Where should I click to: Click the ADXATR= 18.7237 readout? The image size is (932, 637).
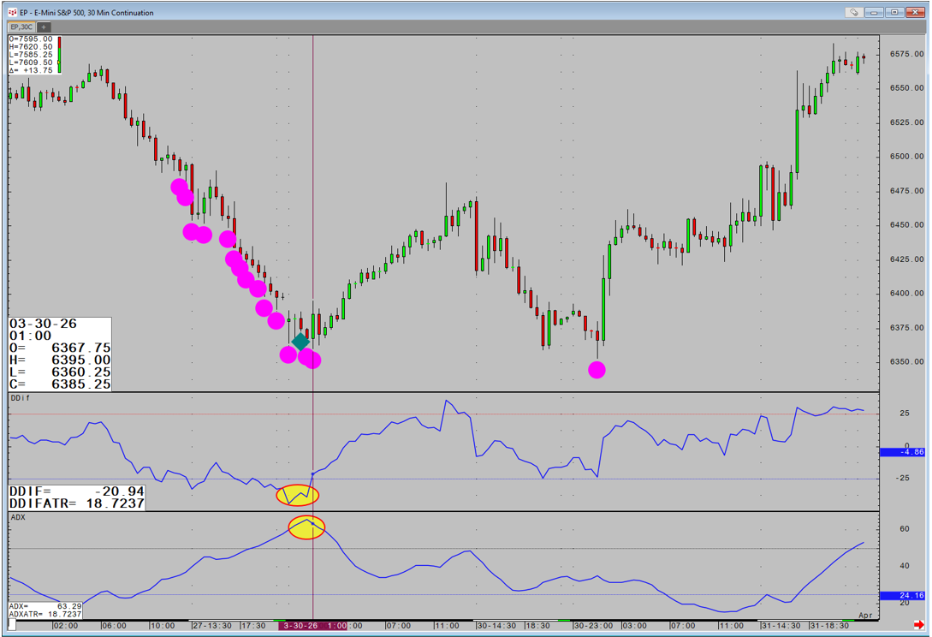click(x=45, y=614)
